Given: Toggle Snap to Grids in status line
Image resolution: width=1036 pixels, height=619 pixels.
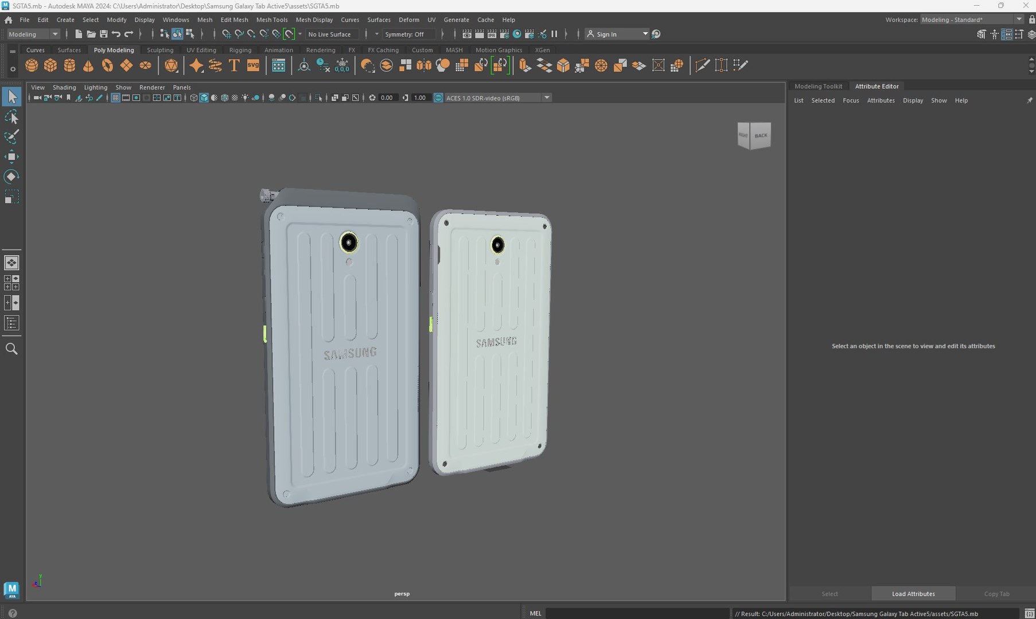Looking at the screenshot, I should pos(226,34).
